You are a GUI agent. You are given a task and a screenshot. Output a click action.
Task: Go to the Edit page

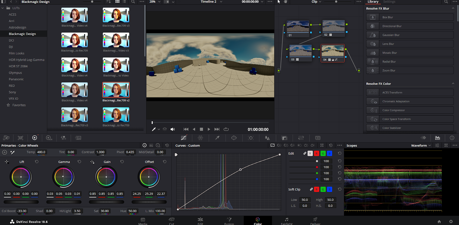click(x=200, y=221)
